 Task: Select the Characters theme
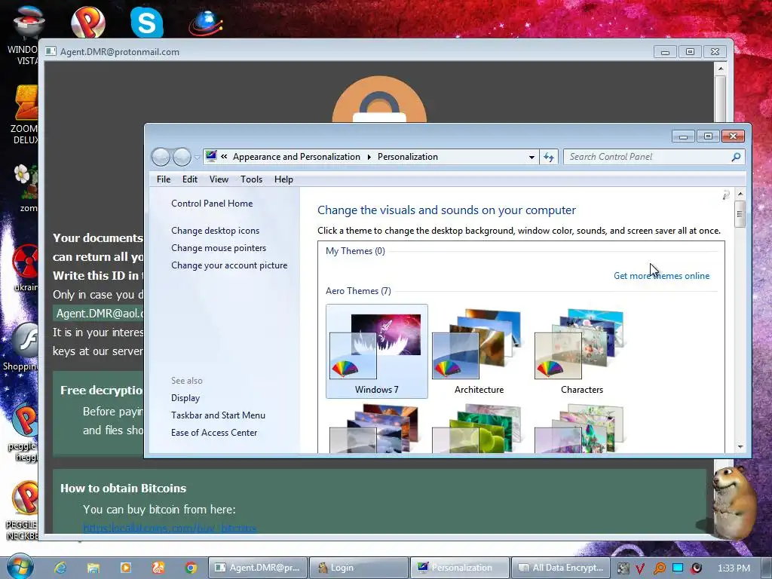[x=581, y=351]
